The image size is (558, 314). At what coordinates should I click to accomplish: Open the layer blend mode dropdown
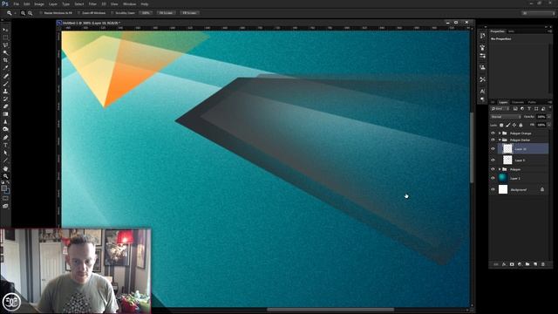[x=506, y=117]
